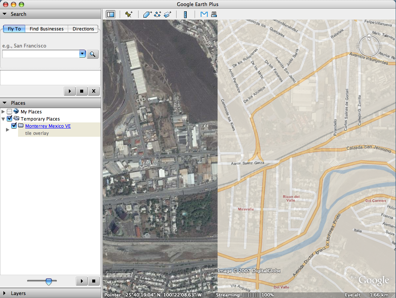This screenshot has height=298, width=396.
Task: Expand the Monterrey Mexico VE folder
Action: point(8,130)
